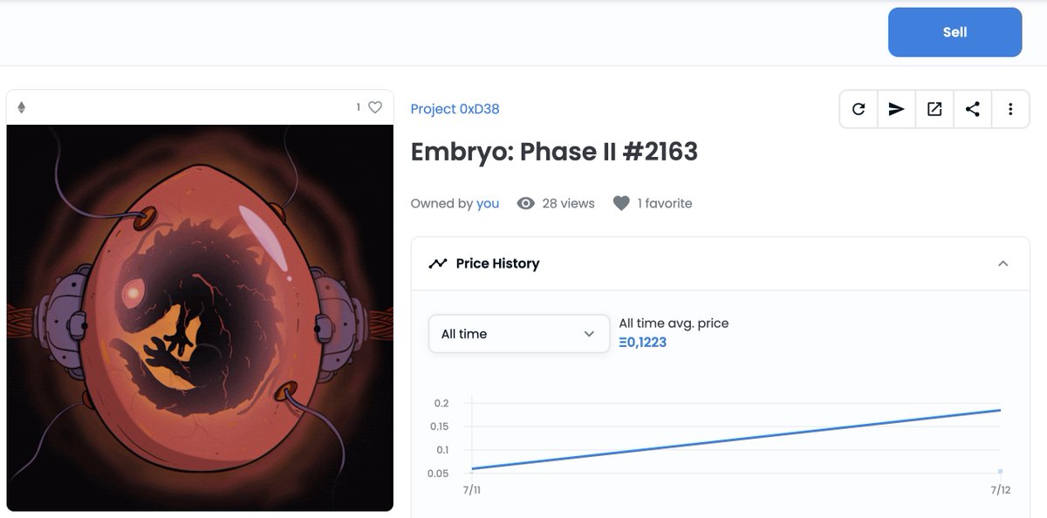
Task: Refresh metadata with the reload icon
Action: (859, 109)
